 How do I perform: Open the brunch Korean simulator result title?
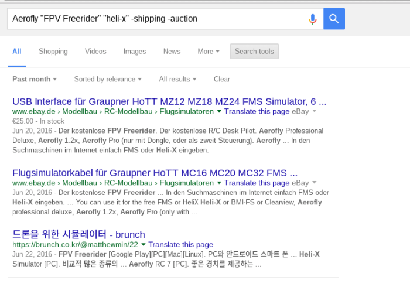tap(78, 234)
